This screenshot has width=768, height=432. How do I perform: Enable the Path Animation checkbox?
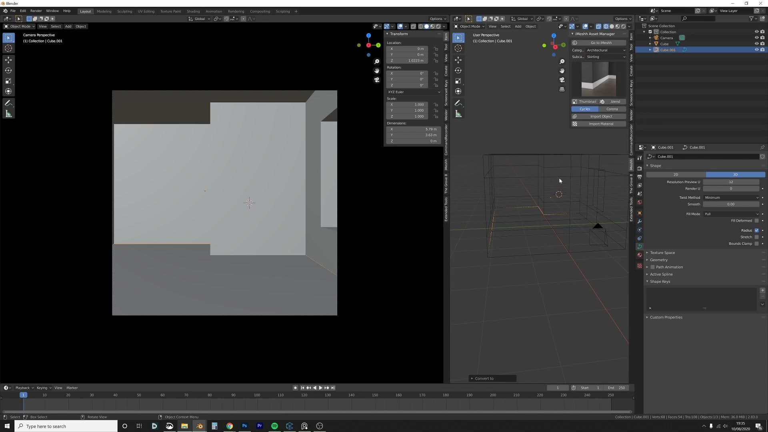pos(652,267)
